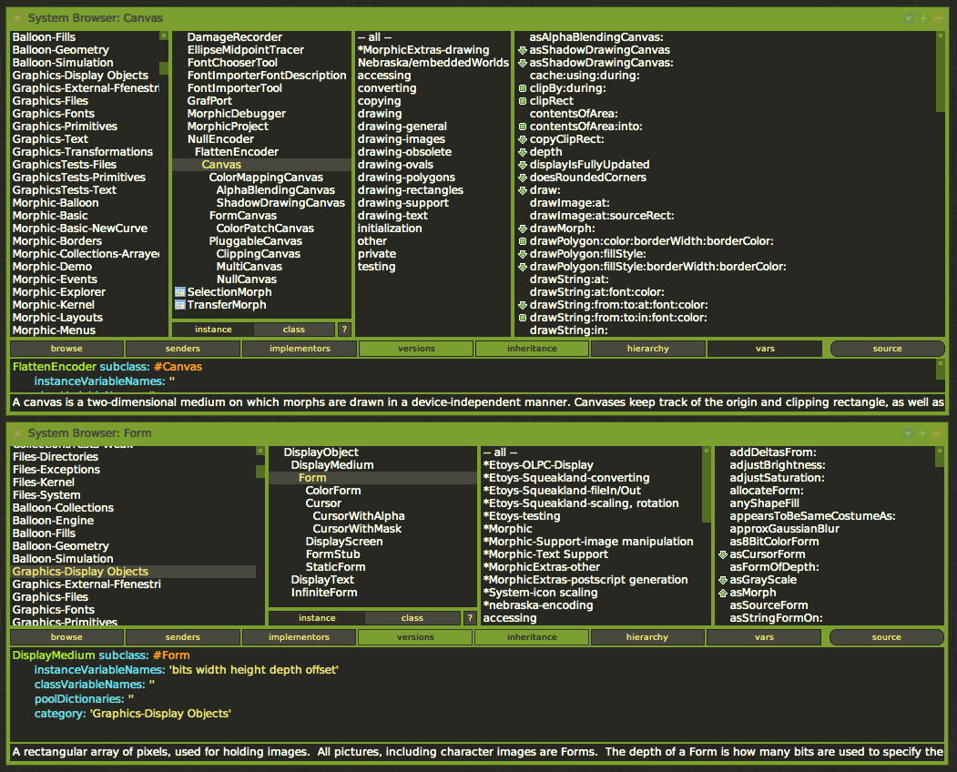The image size is (957, 772).
Task: Open the Form browser window menu triangle
Action: (x=908, y=433)
